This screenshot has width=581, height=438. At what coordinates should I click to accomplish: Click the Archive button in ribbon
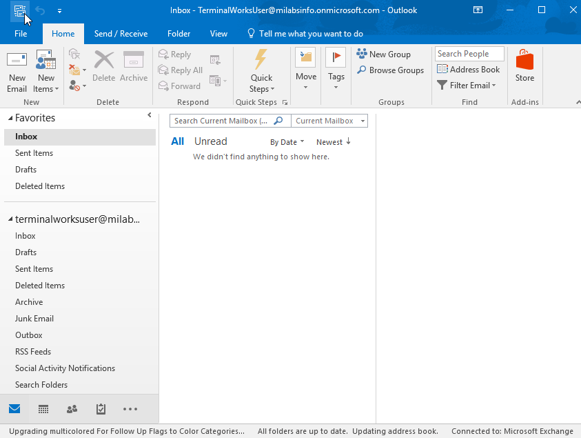134,66
